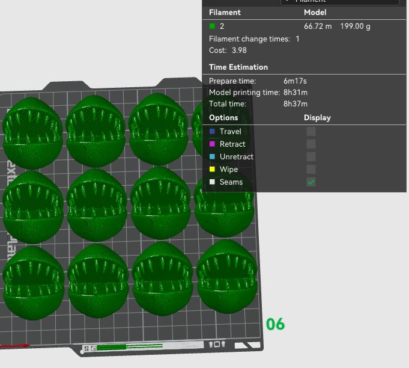409x368 pixels.
Task: Uncheck the Seams display checkbox
Action: pos(311,182)
